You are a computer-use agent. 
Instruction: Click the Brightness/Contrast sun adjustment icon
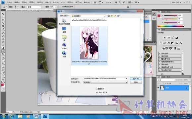click(165, 38)
